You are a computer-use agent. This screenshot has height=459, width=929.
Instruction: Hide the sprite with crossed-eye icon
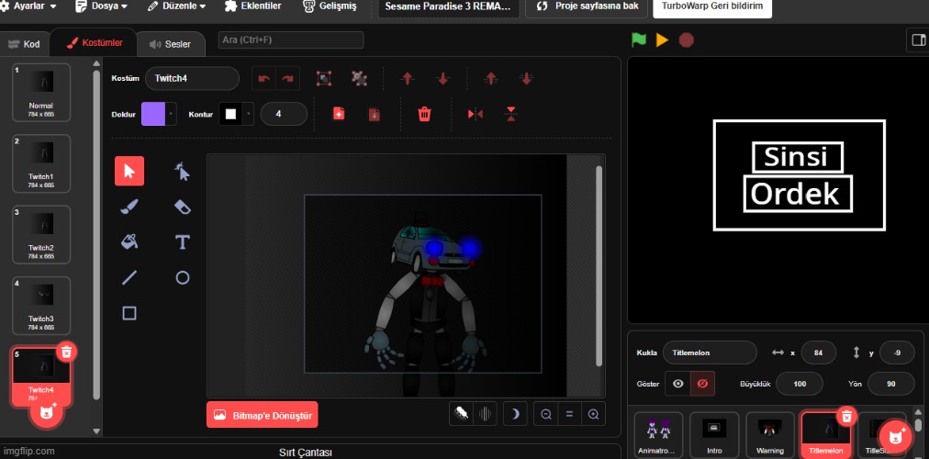702,383
